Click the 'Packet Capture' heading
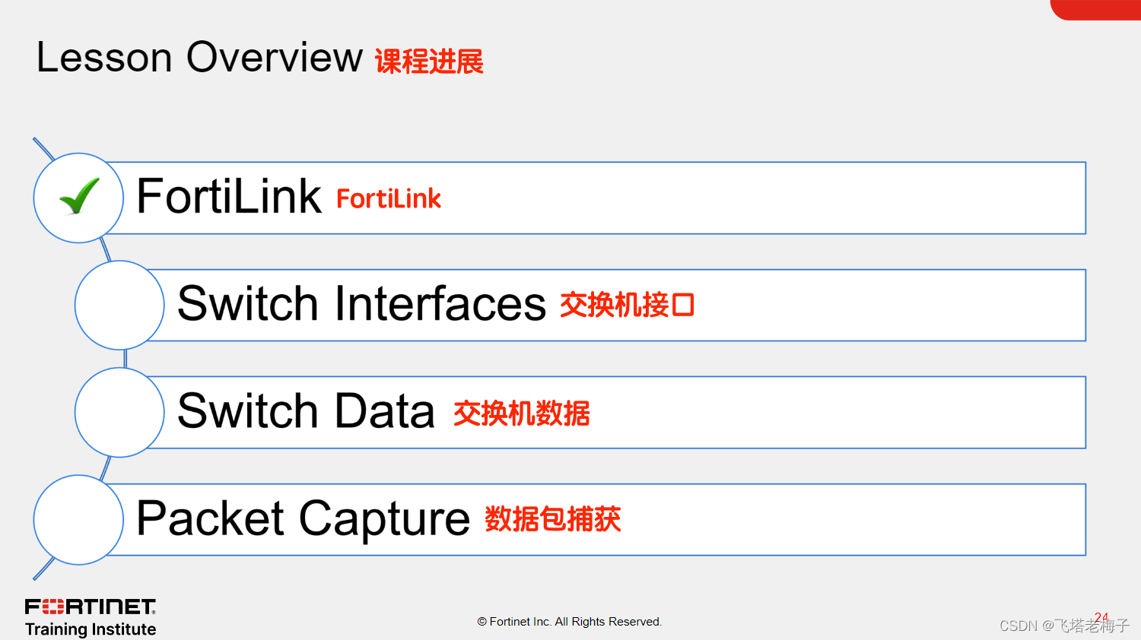The height and width of the screenshot is (640, 1141). point(303,519)
